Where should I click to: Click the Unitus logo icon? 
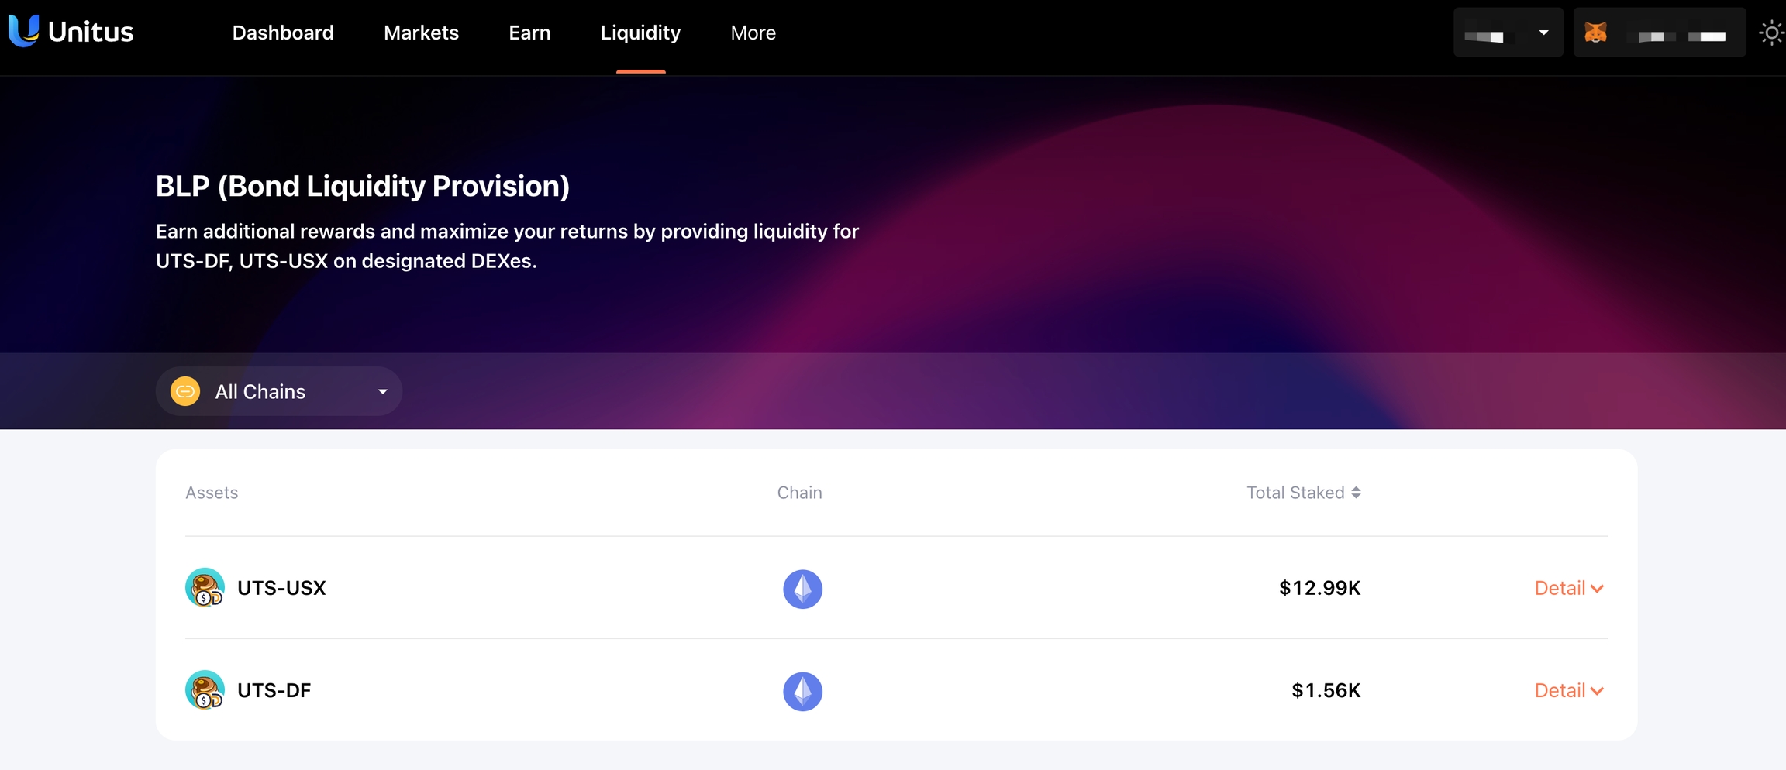point(23,31)
